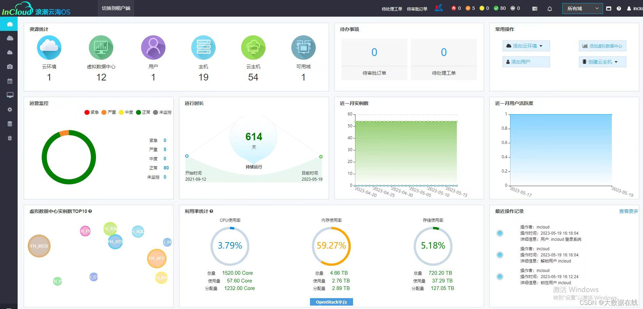Click the gray unmonitored eye icon
643x309 pixels.
513,8
